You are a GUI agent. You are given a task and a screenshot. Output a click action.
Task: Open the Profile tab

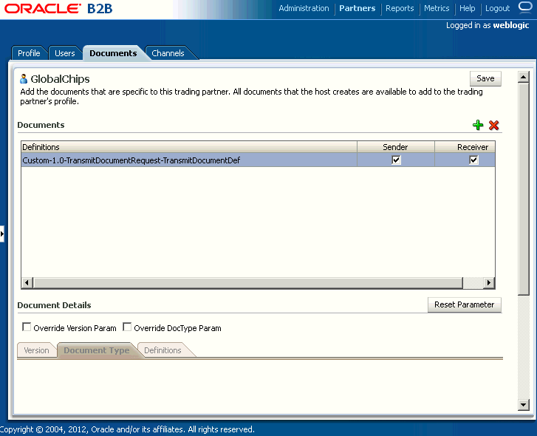29,53
